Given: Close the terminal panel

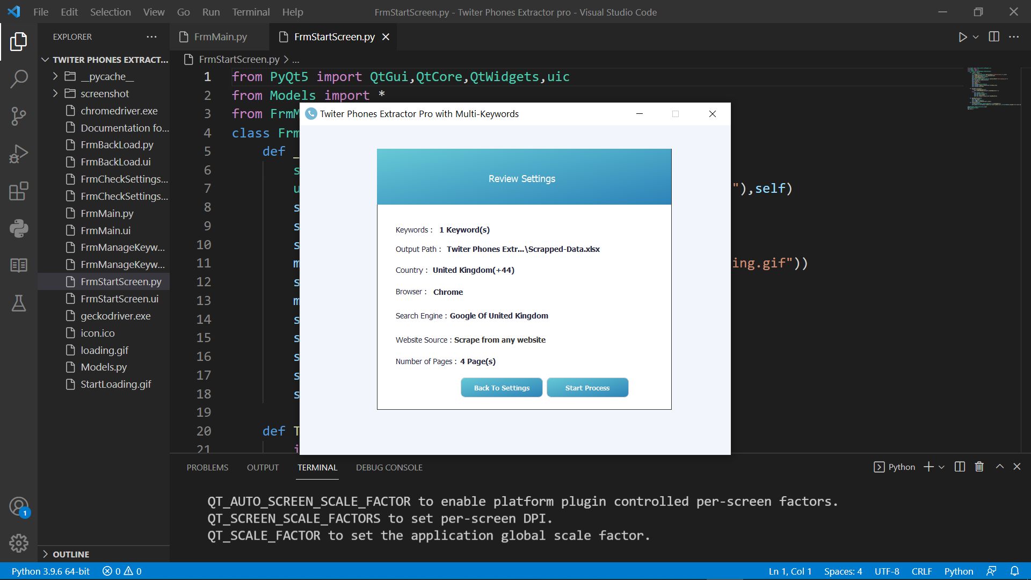Looking at the screenshot, I should 1017,467.
